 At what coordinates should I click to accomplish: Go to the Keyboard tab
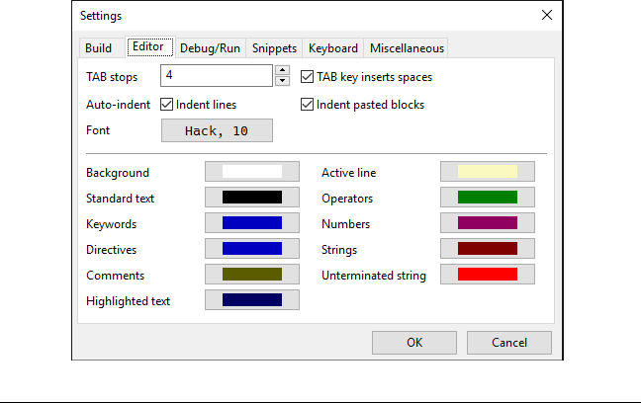pos(332,48)
